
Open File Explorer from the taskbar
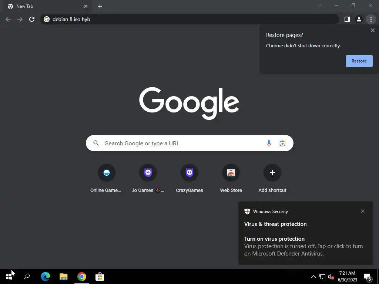64,277
